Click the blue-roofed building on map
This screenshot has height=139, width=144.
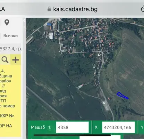[x=49, y=24]
